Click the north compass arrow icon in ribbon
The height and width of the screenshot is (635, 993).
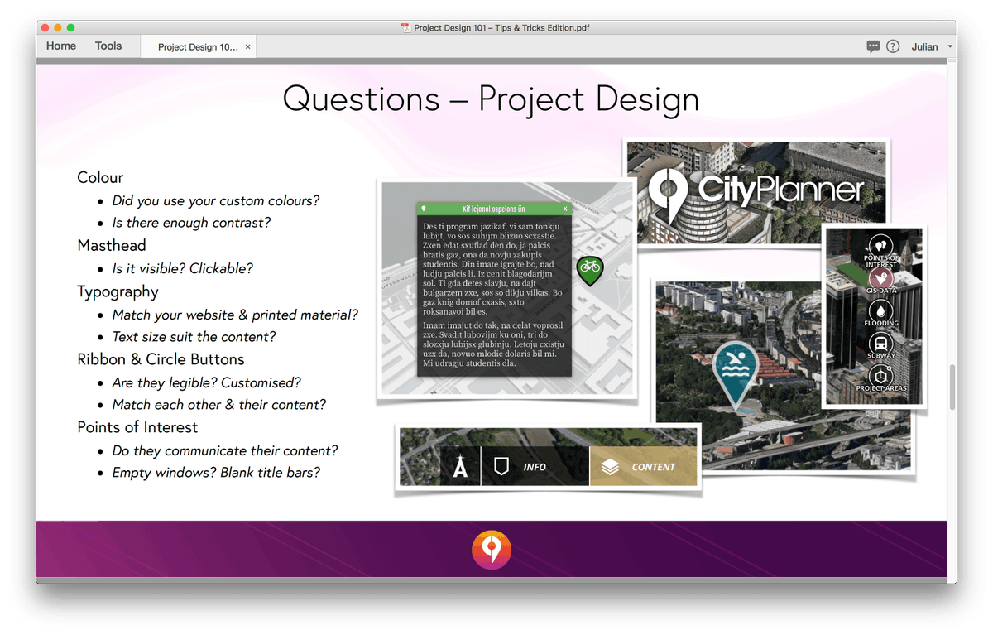460,467
